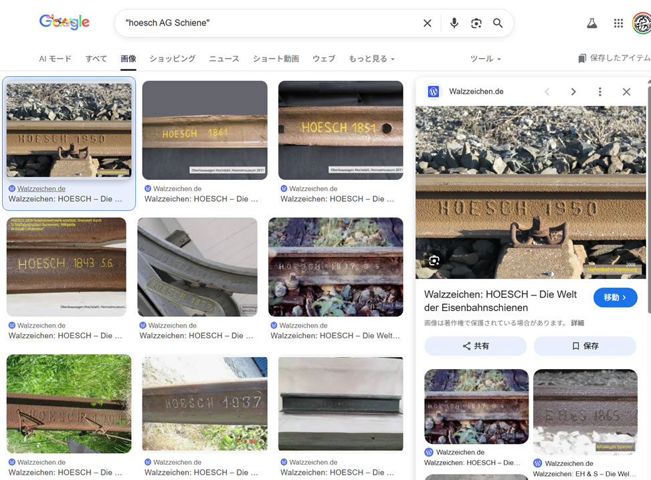Image resolution: width=651 pixels, height=480 pixels.
Task: Click Lens icon on HOESCH 1950 preview
Action: pyautogui.click(x=434, y=261)
